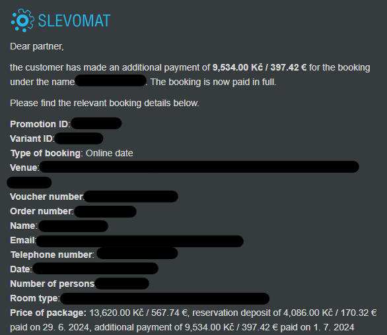
Task: Click the redacted Variant ID value
Action: (79, 138)
